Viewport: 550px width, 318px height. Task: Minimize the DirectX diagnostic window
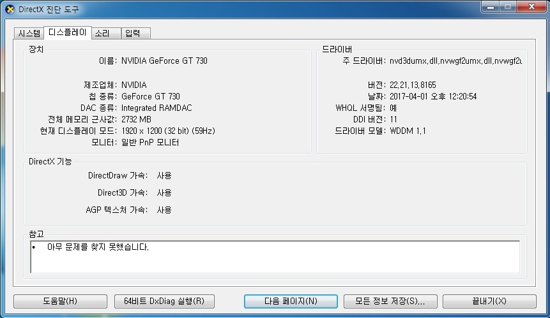[x=491, y=7]
